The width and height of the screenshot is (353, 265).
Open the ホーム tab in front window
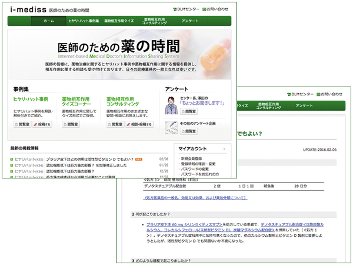pyautogui.click(x=49, y=21)
